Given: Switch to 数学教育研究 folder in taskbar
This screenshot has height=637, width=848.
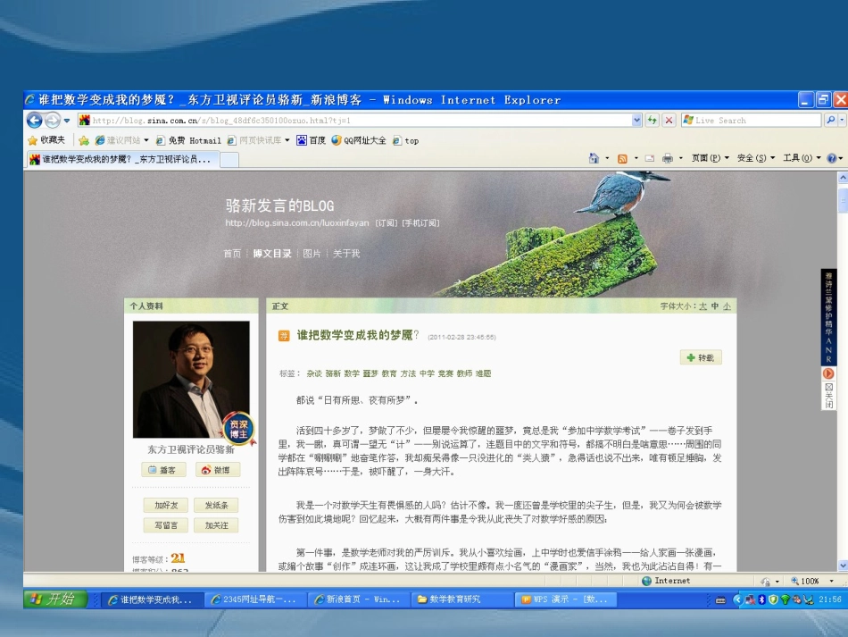Looking at the screenshot, I should (x=461, y=599).
